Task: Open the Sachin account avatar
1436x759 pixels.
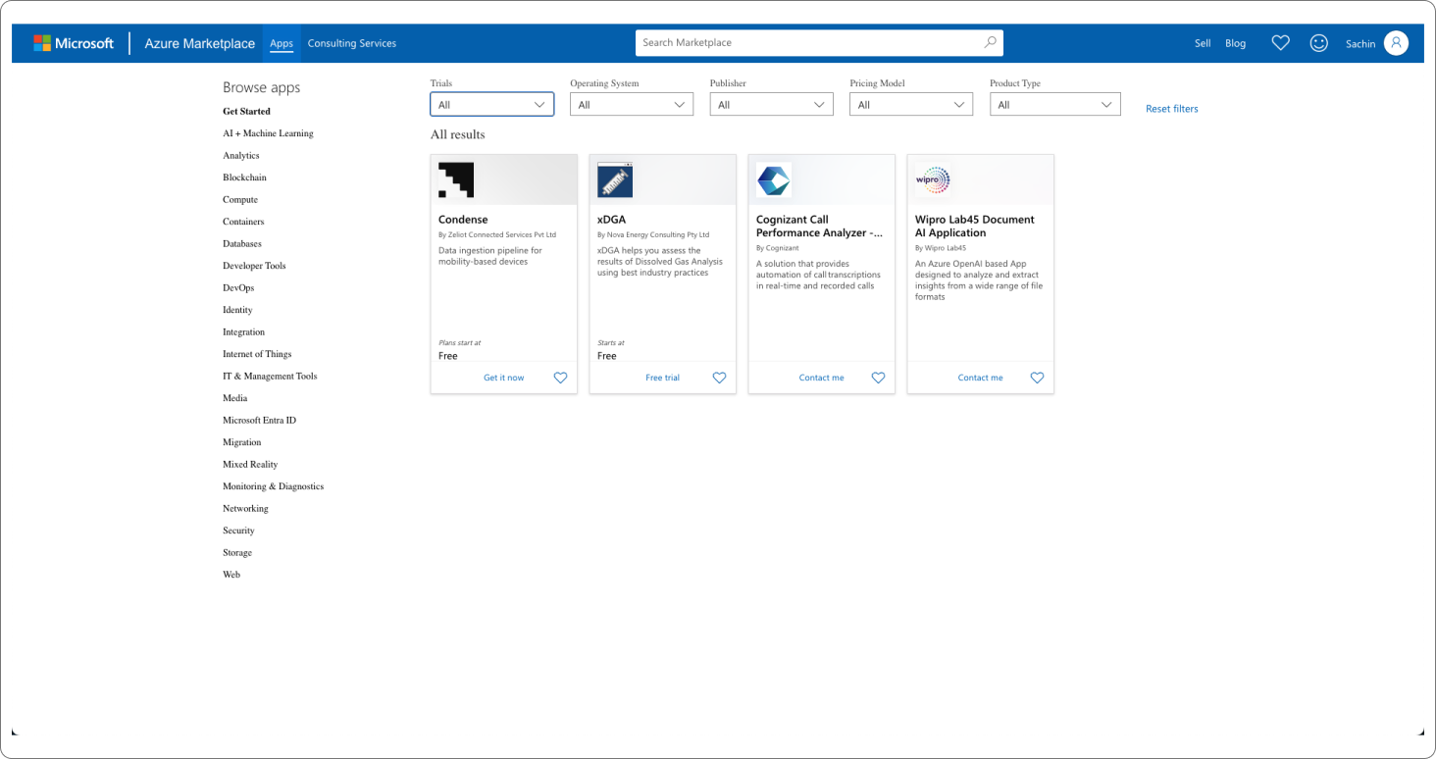Action: coord(1396,43)
